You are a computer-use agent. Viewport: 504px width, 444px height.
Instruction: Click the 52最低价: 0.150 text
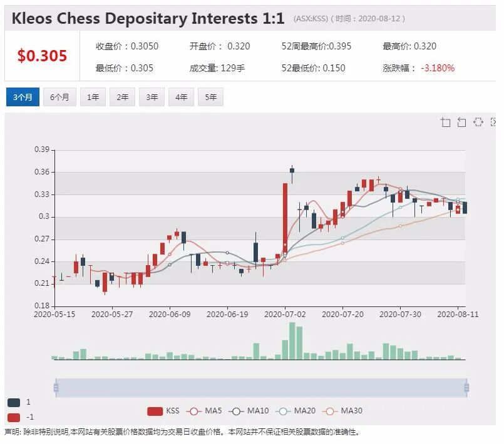tap(314, 68)
